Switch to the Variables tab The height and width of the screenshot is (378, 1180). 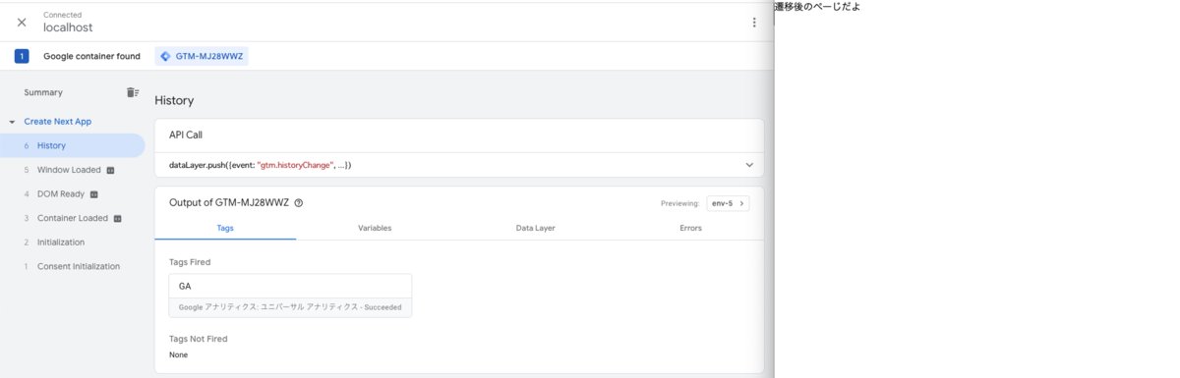coord(375,228)
